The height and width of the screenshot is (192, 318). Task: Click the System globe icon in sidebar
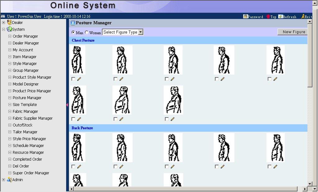click(9, 29)
